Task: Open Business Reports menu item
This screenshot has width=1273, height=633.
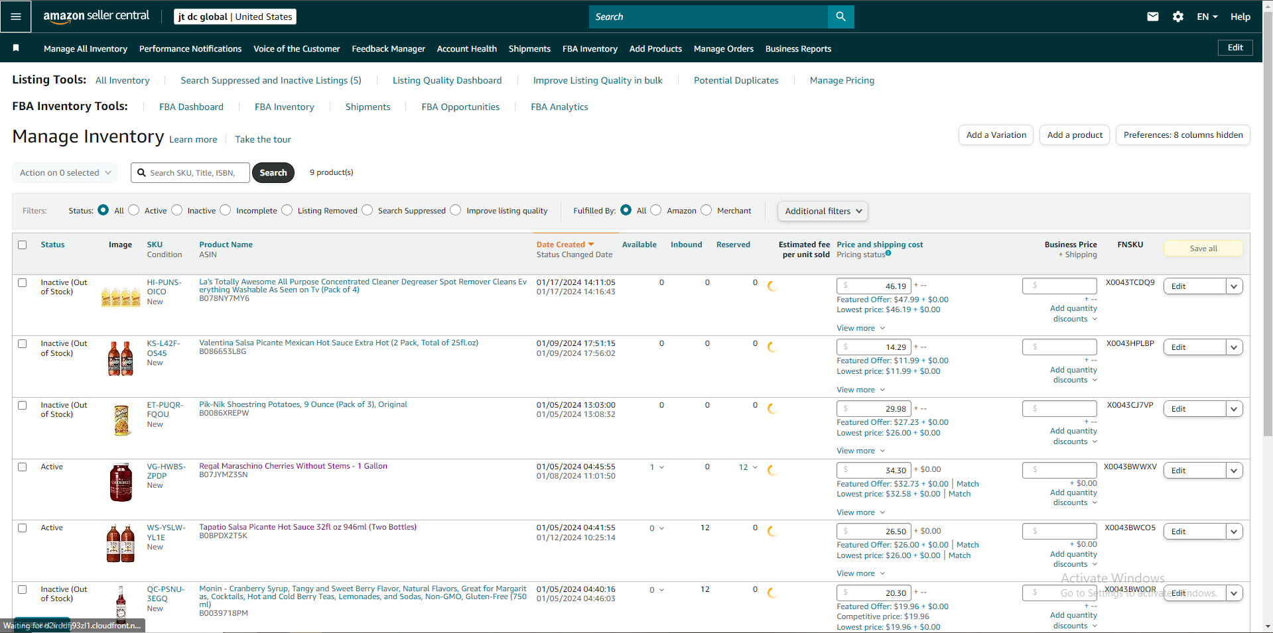Action: 798,48
